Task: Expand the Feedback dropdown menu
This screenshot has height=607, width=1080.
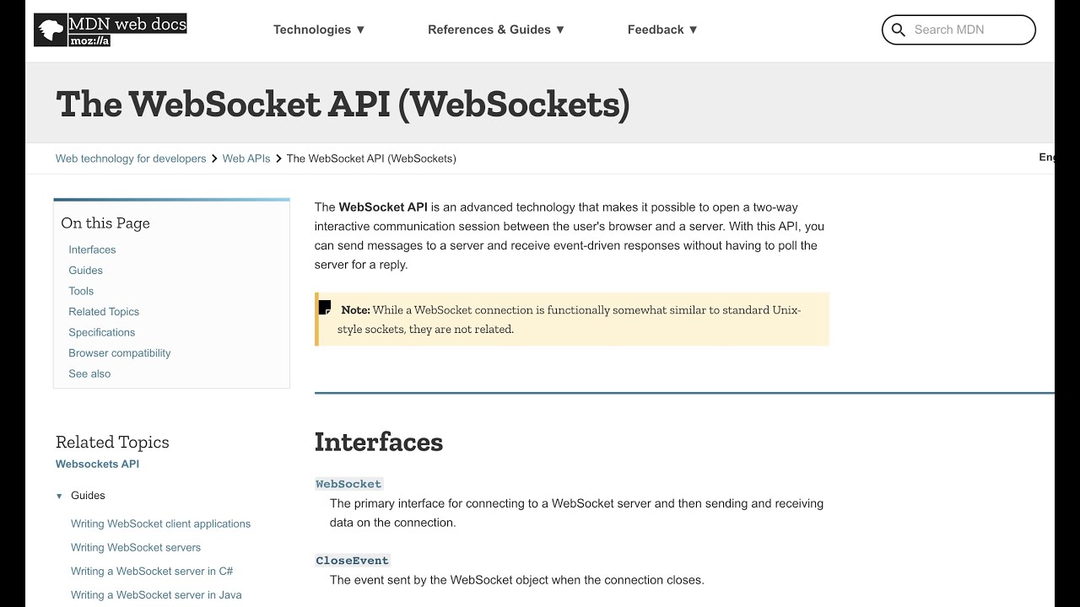Action: coord(662,30)
